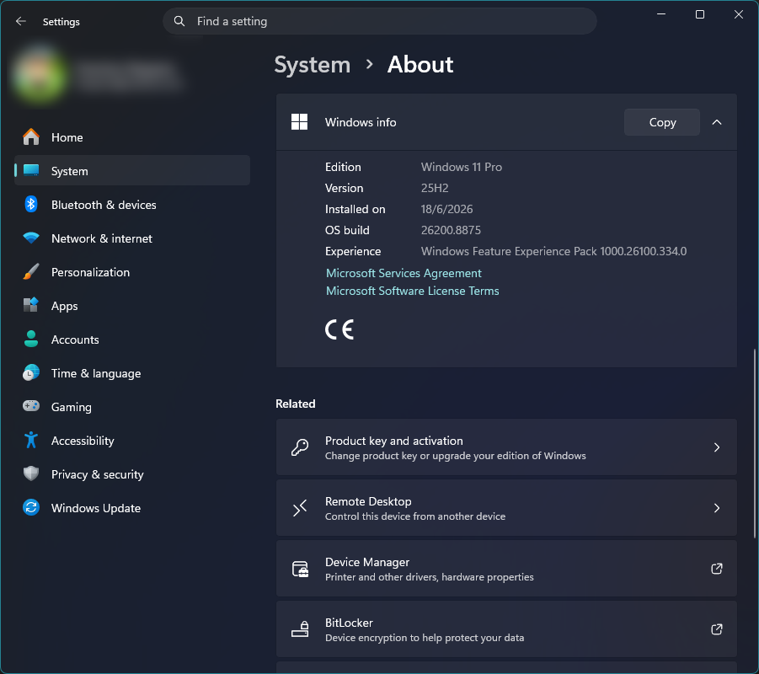Click Device Manager external link icon
Screen dimensions: 759x674
pos(716,569)
